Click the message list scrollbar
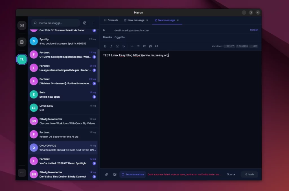 click(x=98, y=66)
